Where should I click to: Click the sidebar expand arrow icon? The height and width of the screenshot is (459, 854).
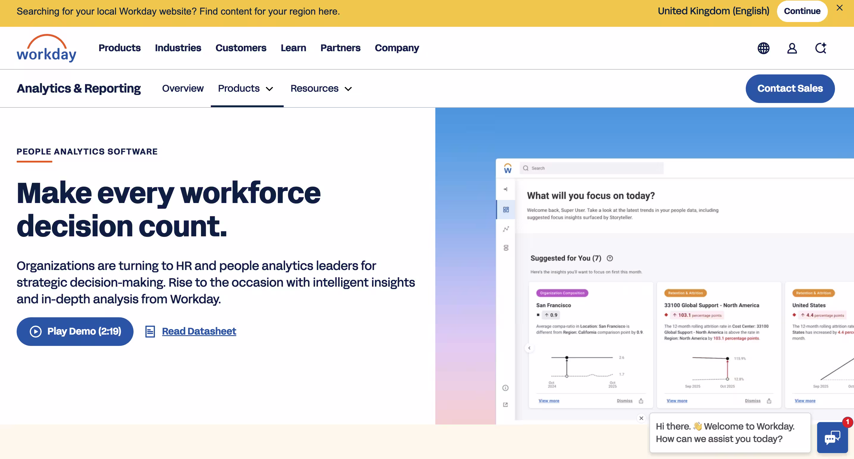click(506, 189)
